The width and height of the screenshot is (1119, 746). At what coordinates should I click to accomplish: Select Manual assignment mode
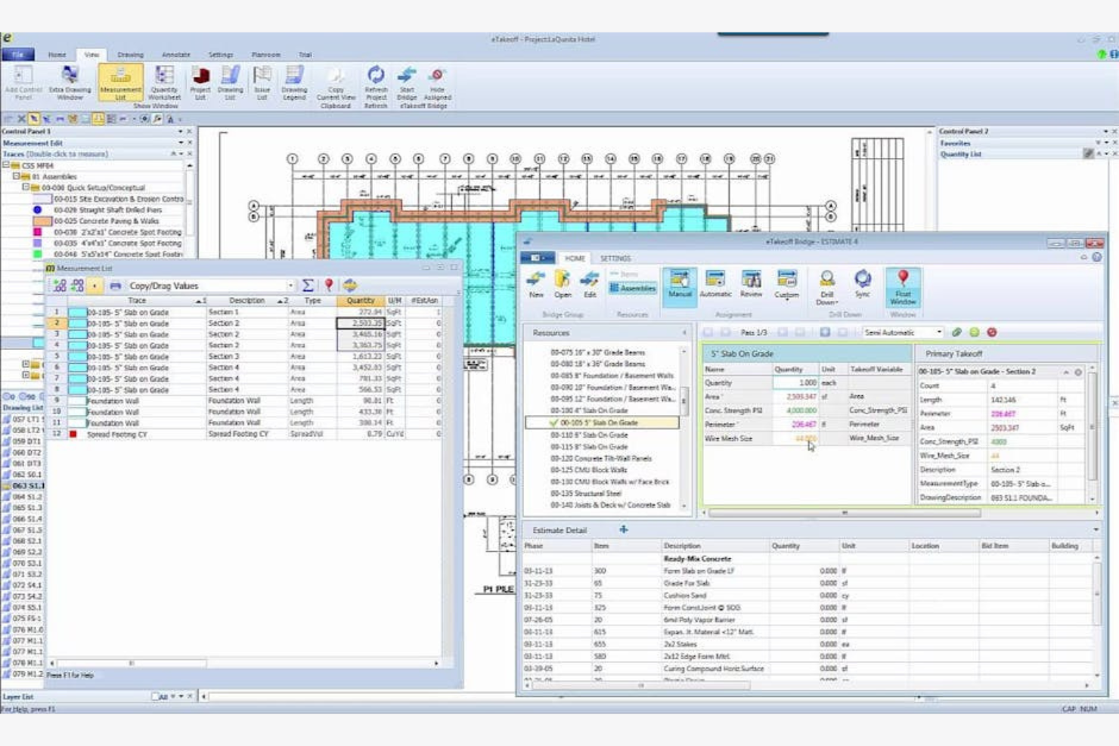(680, 286)
